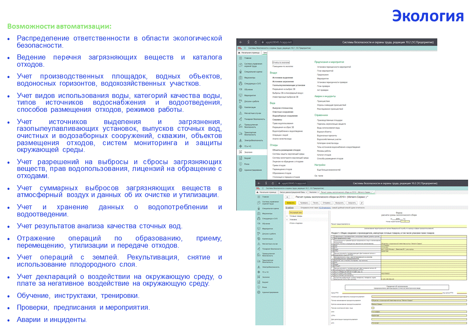Screen dimensions: 474x335
Task: Click Промышленная безопасность icon in back window
Action: click(241, 126)
